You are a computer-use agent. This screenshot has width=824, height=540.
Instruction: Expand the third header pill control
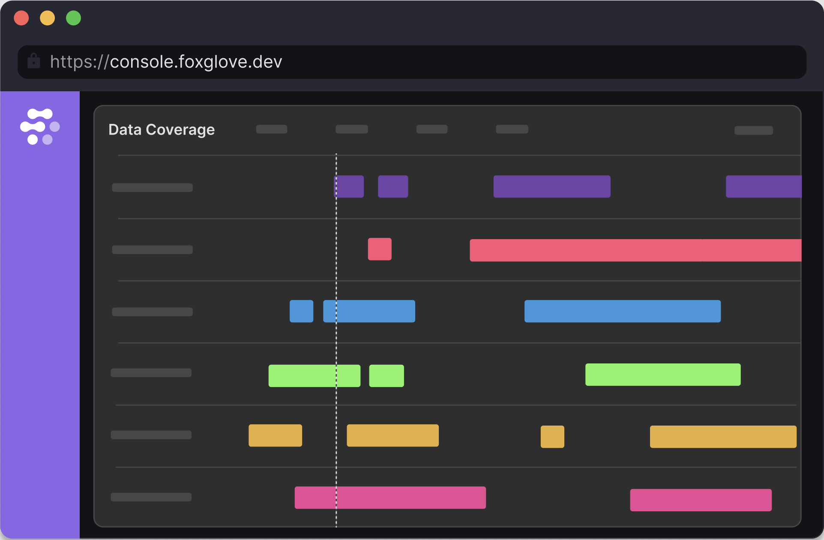431,129
